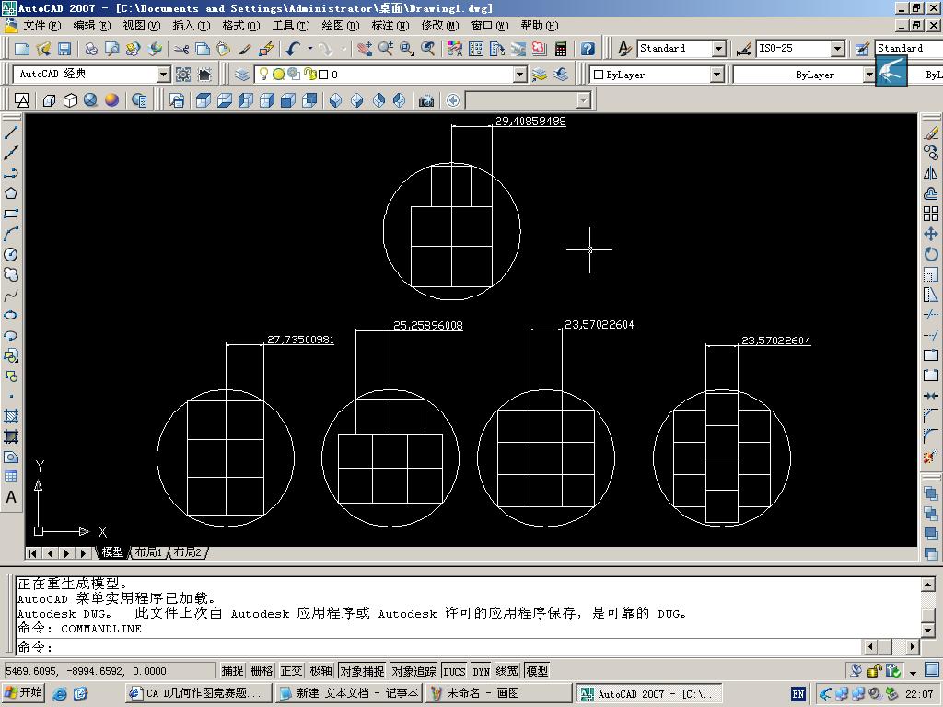The image size is (943, 707).
Task: Click the Rotate modify tool
Action: (x=931, y=254)
